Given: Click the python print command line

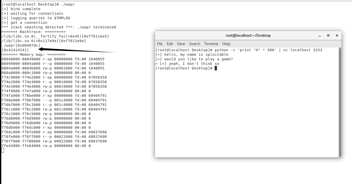Looking at the screenshot, I should (239, 50).
